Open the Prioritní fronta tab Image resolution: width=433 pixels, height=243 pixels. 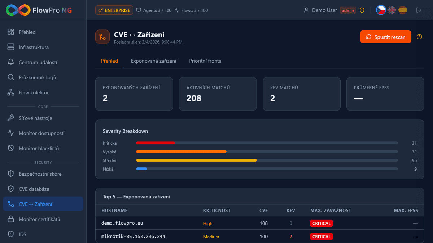(x=205, y=61)
